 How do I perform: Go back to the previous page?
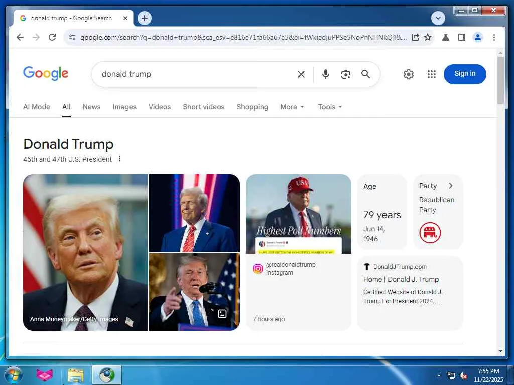point(20,37)
